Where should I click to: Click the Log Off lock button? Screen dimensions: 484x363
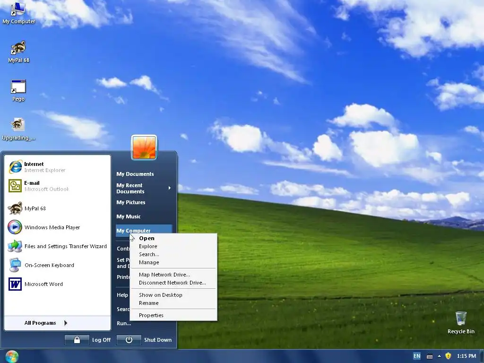tap(77, 340)
